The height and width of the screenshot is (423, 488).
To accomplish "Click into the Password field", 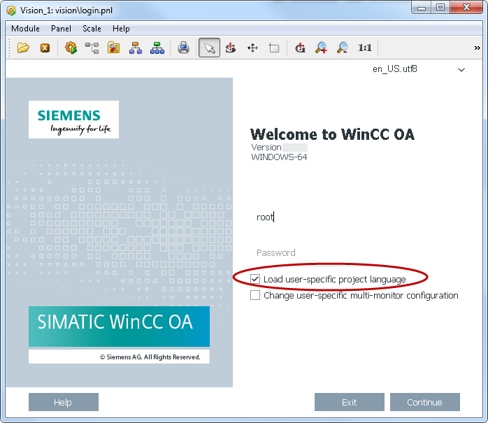I will [350, 253].
